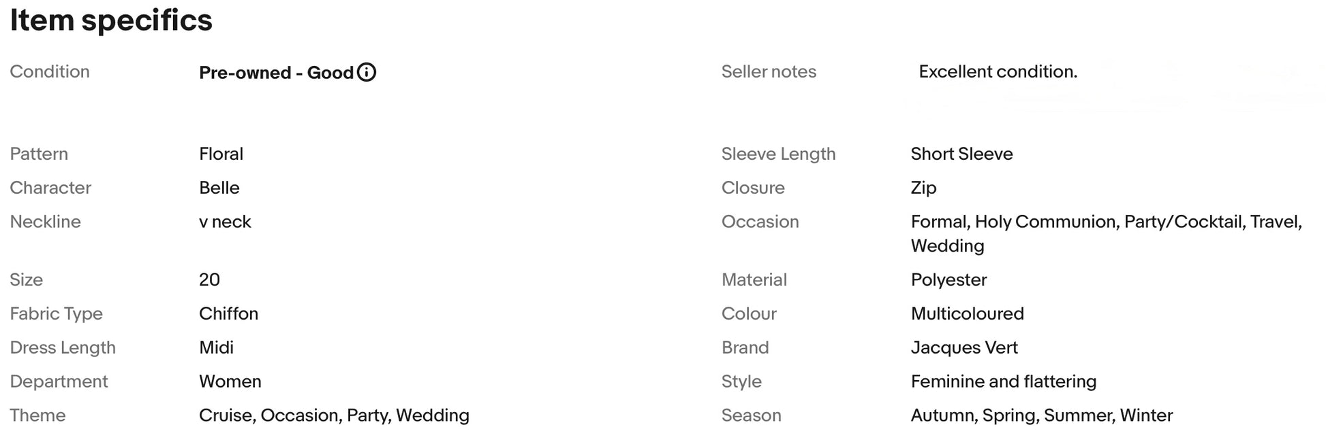Screen dimensions: 1326x440
Task: Click the Autumn, Spring, Summer, Winter season value
Action: [1041, 416]
